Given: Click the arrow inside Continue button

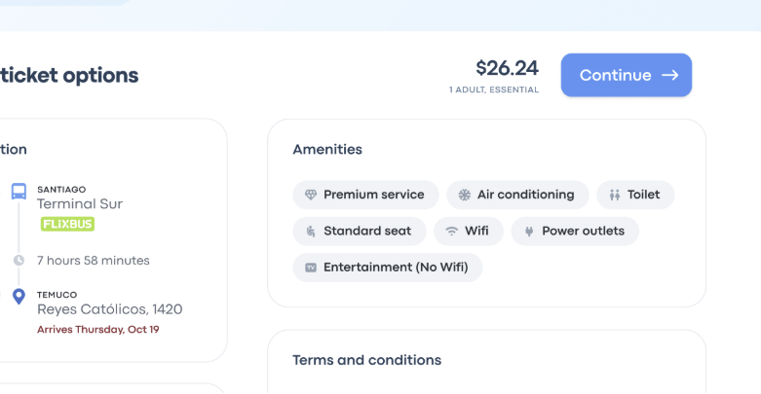Looking at the screenshot, I should pos(669,75).
